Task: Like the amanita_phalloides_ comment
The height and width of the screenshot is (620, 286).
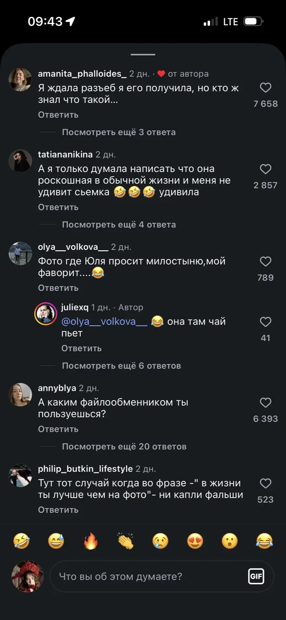Action: (265, 88)
